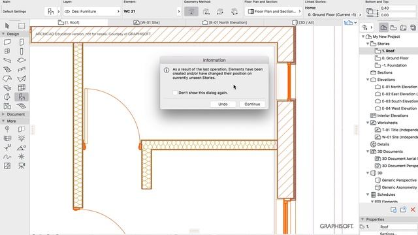This screenshot has height=235, width=418.
Task: Click Undo in Information dialog
Action: [223, 104]
